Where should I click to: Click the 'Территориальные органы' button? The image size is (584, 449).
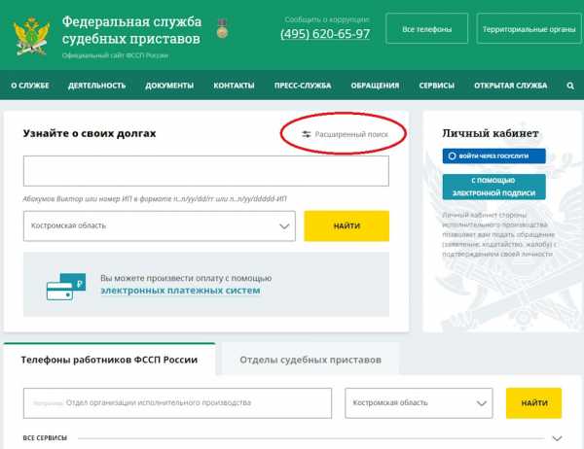529,28
